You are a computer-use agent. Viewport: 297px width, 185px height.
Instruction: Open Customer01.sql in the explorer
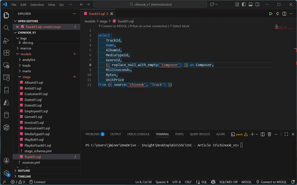tap(36, 94)
